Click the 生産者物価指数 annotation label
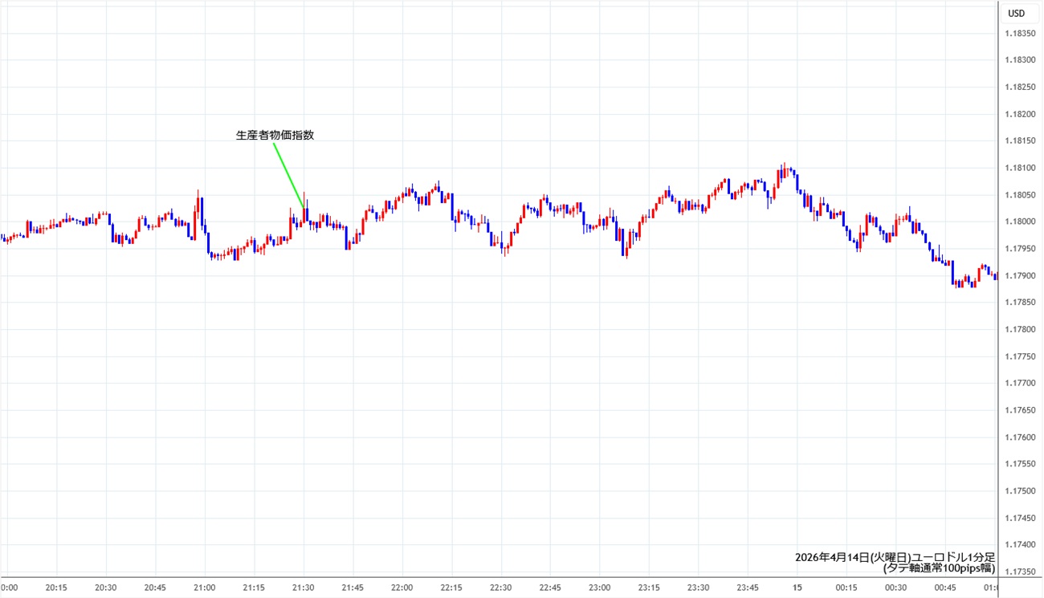The width and height of the screenshot is (1044, 598). [275, 136]
